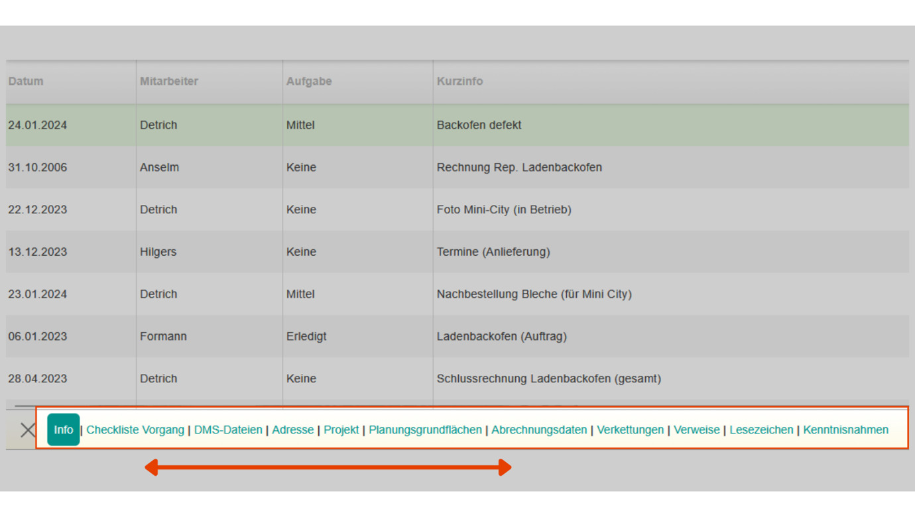The height and width of the screenshot is (517, 915).
Task: Click Aufgabe column header
Action: [x=309, y=81]
